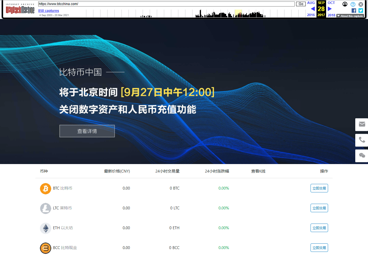Click the 0 BCC volume value

174,248
